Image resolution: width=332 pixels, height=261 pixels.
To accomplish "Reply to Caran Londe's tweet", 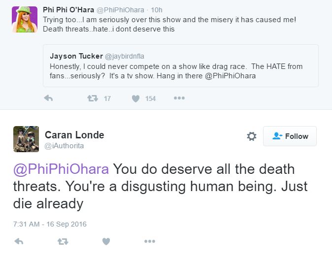I will (x=19, y=241).
